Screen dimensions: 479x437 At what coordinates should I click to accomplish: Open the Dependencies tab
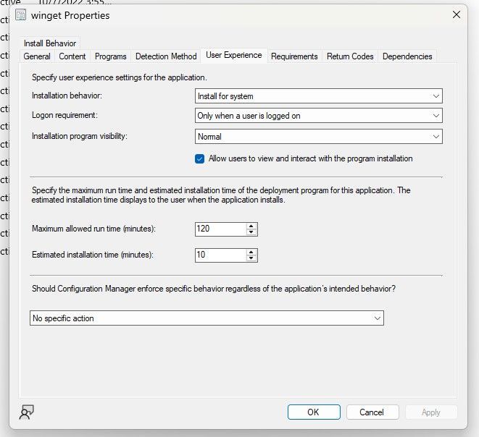click(x=407, y=56)
